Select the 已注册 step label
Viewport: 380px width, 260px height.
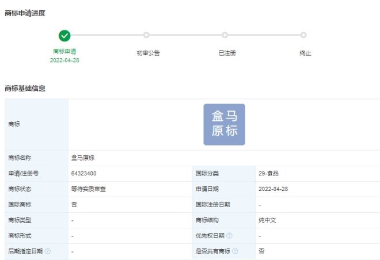point(227,53)
